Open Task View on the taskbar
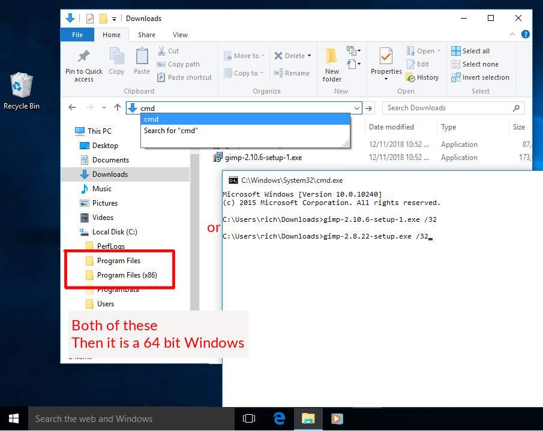The height and width of the screenshot is (431, 543). click(x=248, y=418)
